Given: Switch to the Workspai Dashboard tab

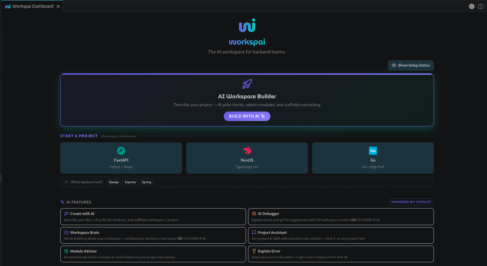Looking at the screenshot, I should 30,6.
